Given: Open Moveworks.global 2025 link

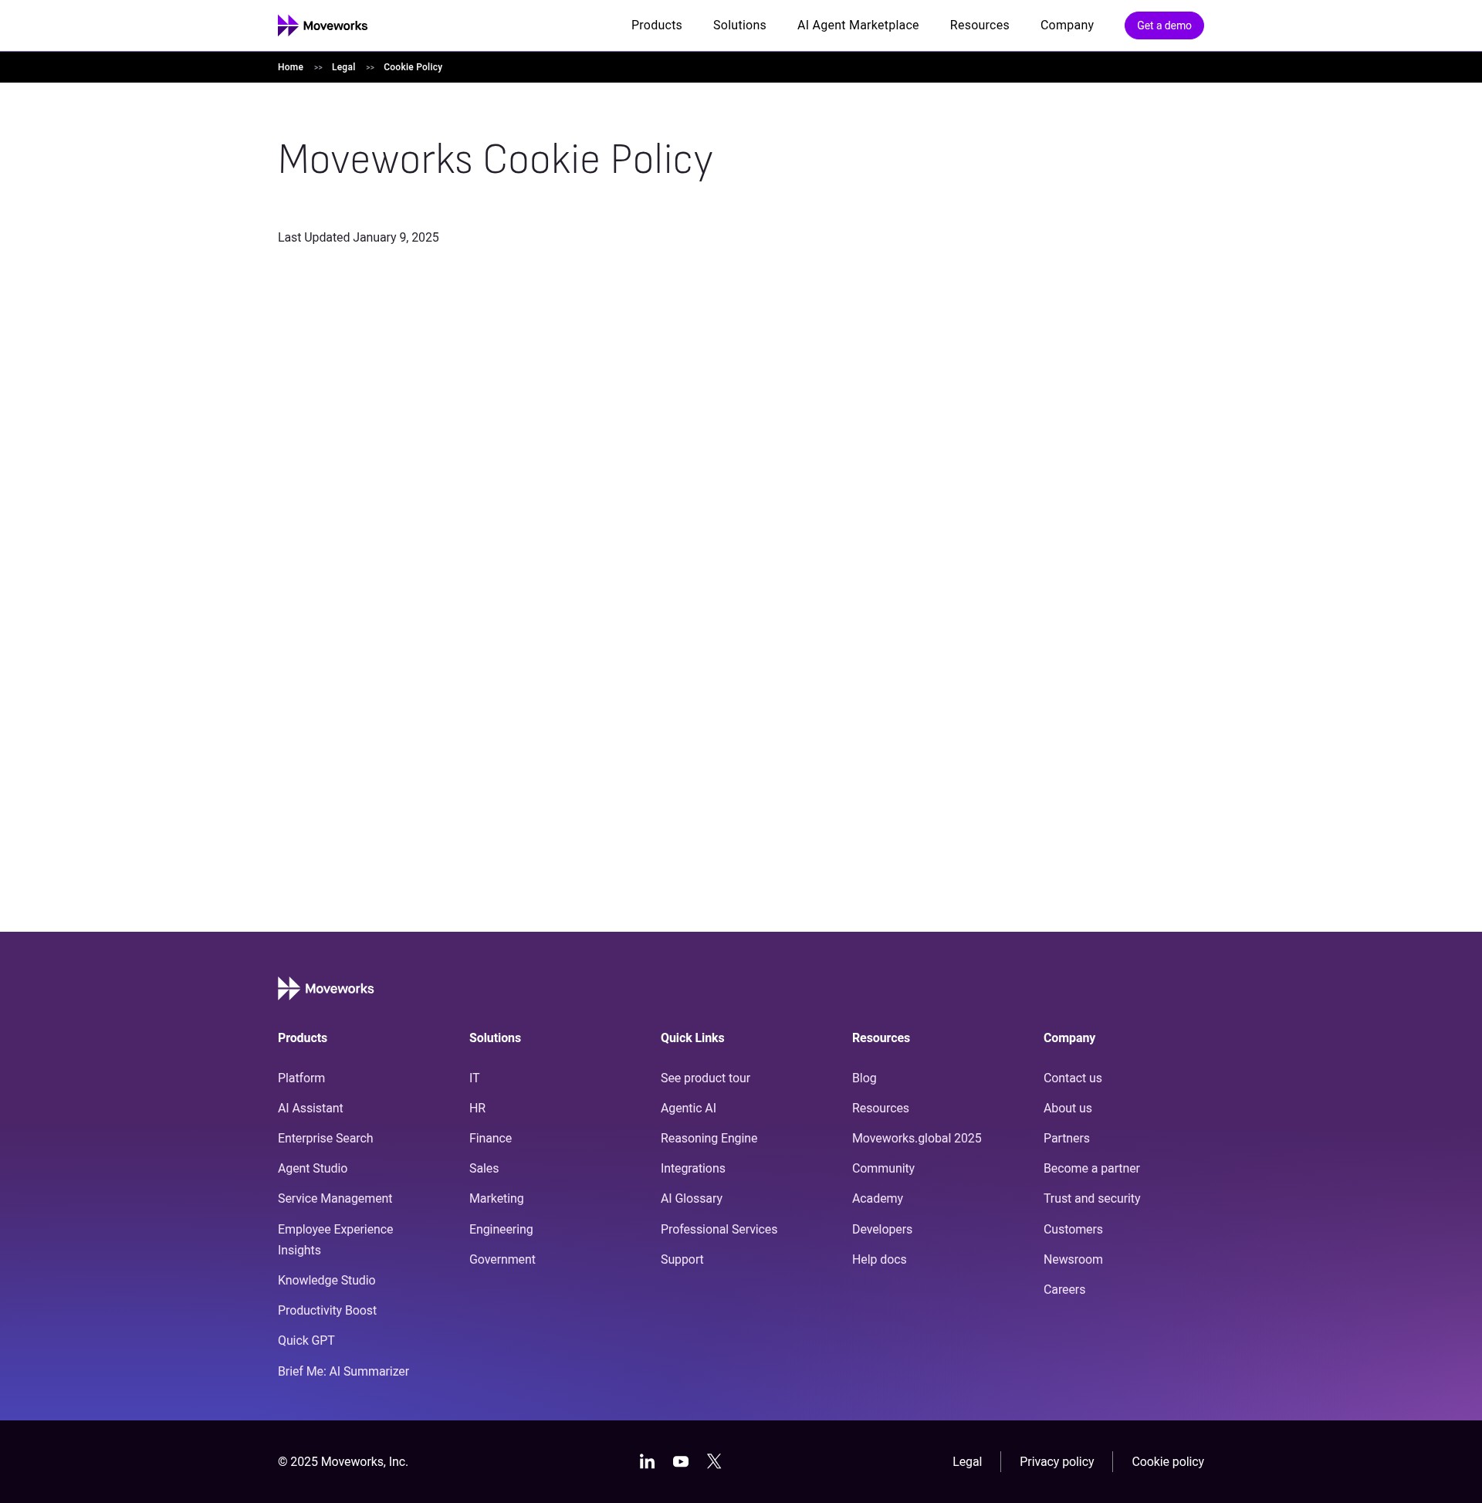Looking at the screenshot, I should [x=916, y=1139].
